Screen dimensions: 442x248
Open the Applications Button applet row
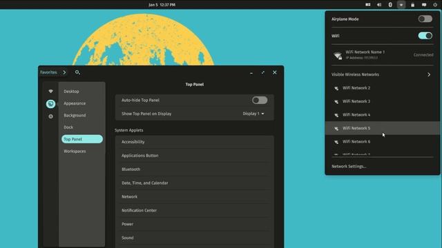194,156
